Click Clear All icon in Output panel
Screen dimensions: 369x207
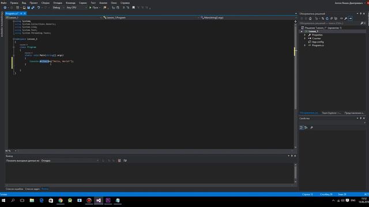(119, 161)
